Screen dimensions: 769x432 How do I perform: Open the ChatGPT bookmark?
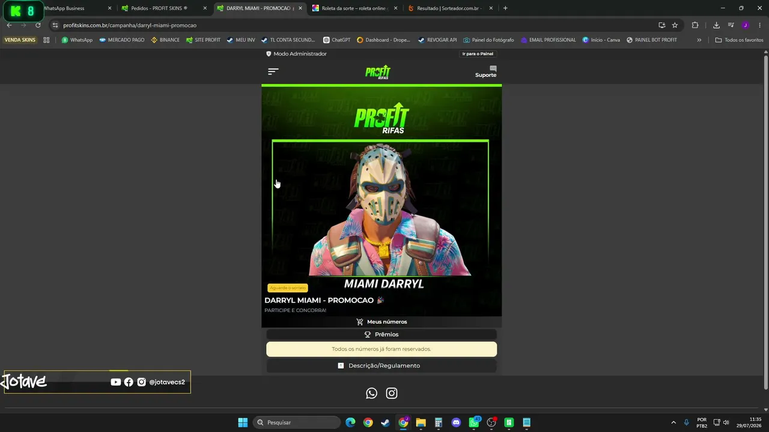tap(336, 40)
